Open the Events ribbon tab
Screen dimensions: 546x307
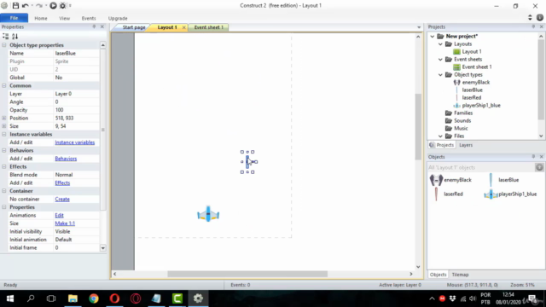[x=89, y=18]
